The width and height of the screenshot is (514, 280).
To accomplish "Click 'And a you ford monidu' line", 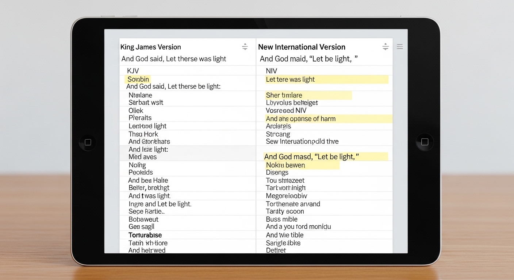I will (298, 227).
